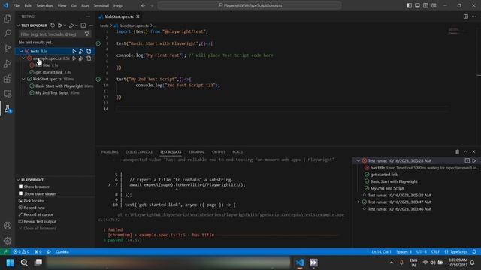Collapse the kickStart.spec.ts tree node
This screenshot has width=481, height=270.
23,79
